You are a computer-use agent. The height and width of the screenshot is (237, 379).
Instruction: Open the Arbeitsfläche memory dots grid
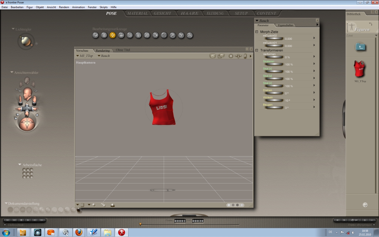pos(28,173)
